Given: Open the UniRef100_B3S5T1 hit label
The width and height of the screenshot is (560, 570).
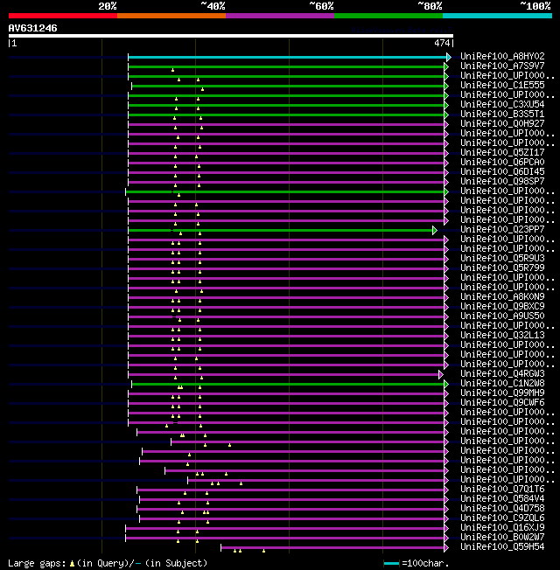Looking at the screenshot, I should coord(502,115).
